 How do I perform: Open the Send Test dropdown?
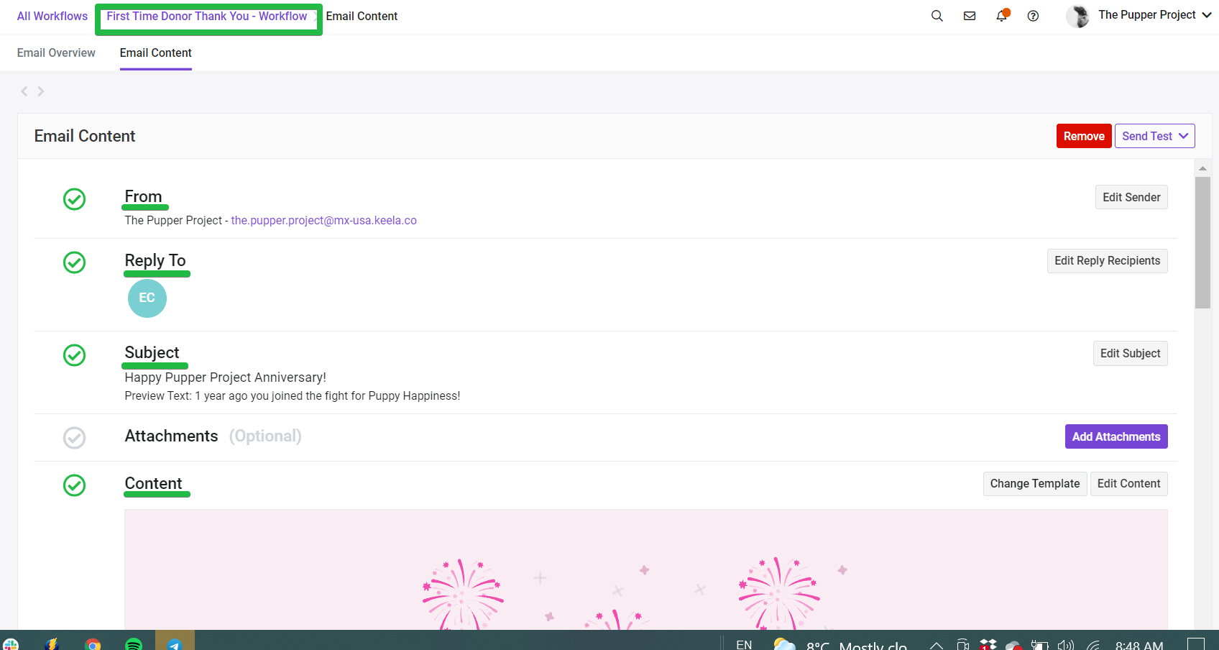click(x=1155, y=136)
